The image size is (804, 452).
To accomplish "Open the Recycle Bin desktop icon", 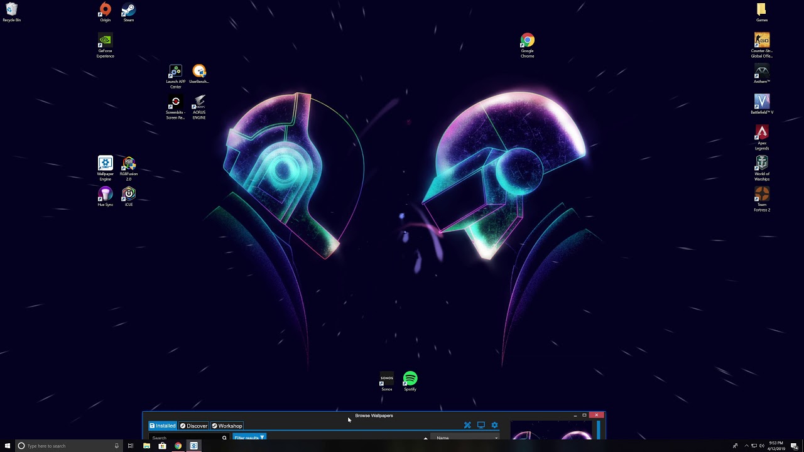I will 11,12.
